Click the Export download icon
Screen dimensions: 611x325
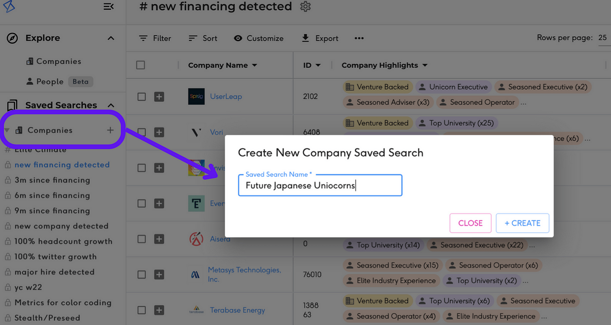click(x=305, y=38)
